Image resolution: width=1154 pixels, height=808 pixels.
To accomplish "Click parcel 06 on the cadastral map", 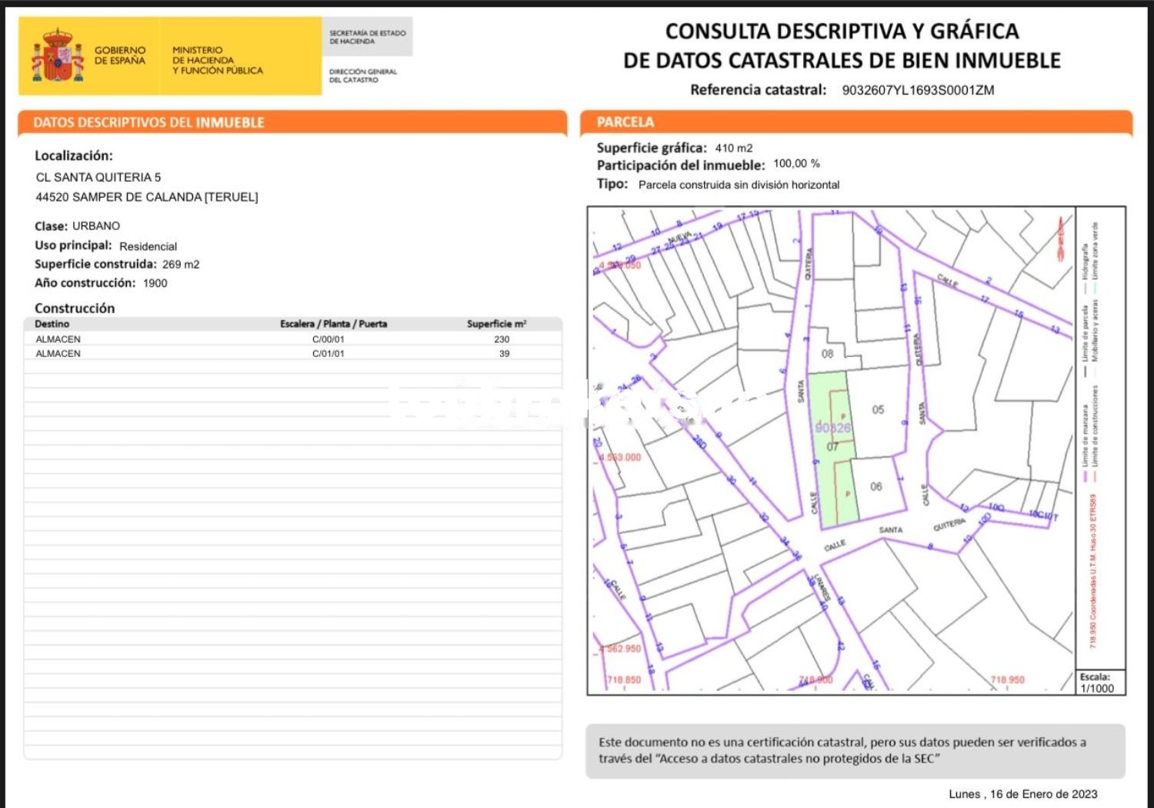I will (876, 486).
